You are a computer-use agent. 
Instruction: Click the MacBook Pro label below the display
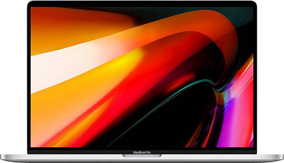pos(142,152)
